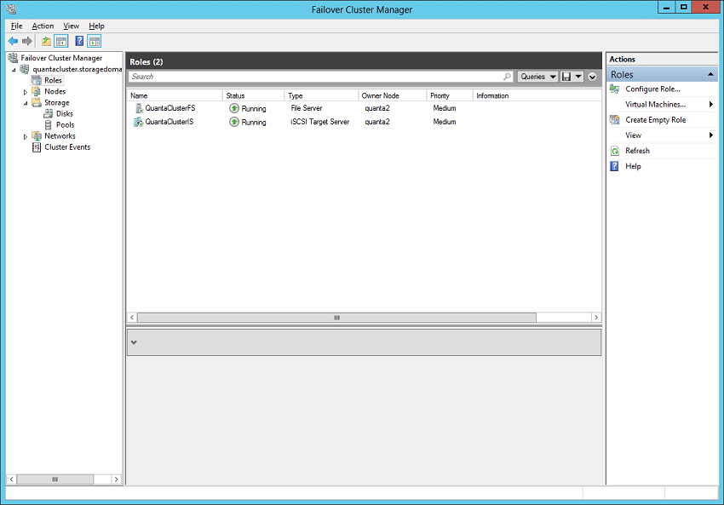Viewport: 724px width, 505px height.
Task: Expand the details pane chevron
Action: [x=134, y=342]
